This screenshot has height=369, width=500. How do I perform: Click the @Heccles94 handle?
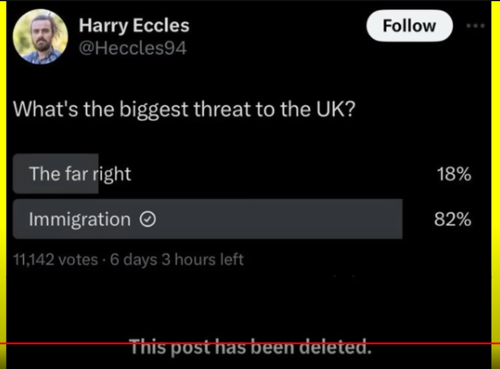click(x=132, y=48)
